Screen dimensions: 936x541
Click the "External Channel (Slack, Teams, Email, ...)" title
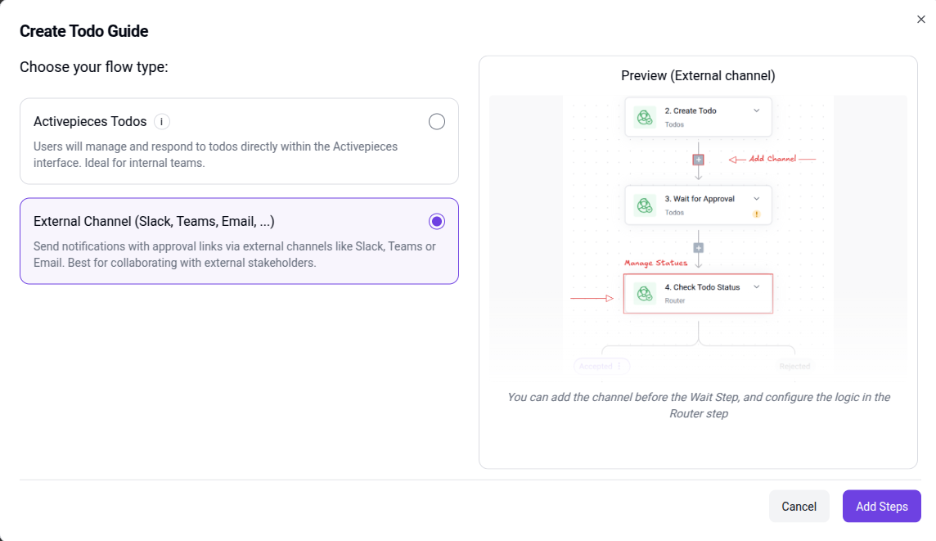click(x=154, y=222)
